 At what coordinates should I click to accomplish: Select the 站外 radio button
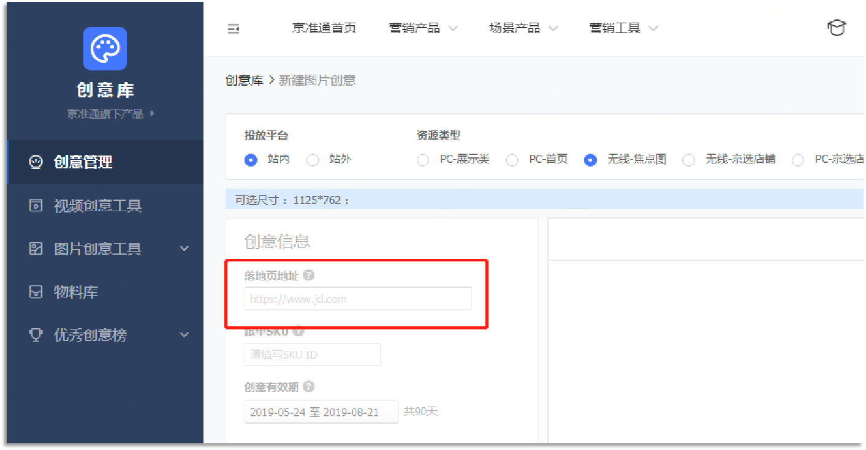tap(313, 160)
